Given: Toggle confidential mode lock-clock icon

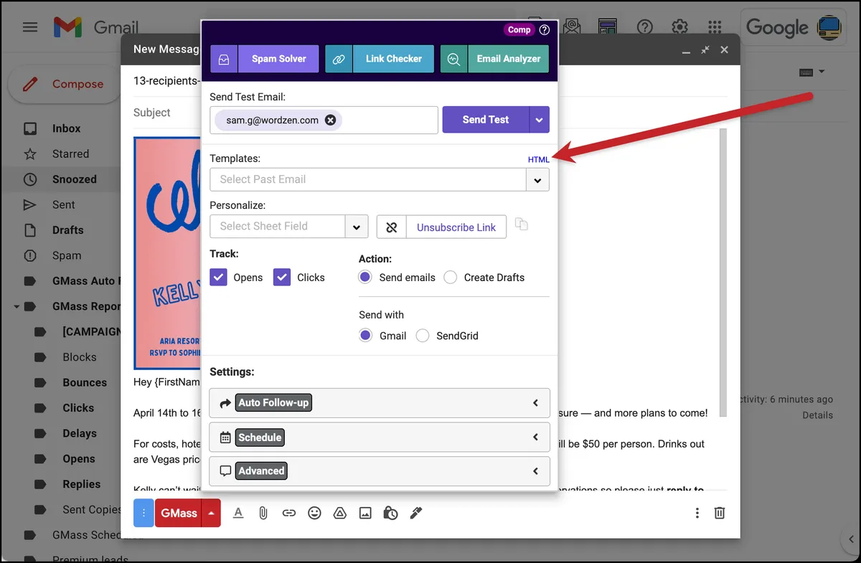Looking at the screenshot, I should pyautogui.click(x=390, y=513).
